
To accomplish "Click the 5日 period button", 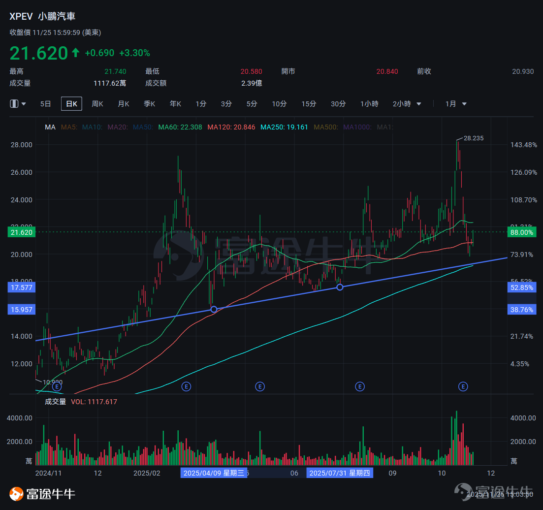I will [45, 104].
